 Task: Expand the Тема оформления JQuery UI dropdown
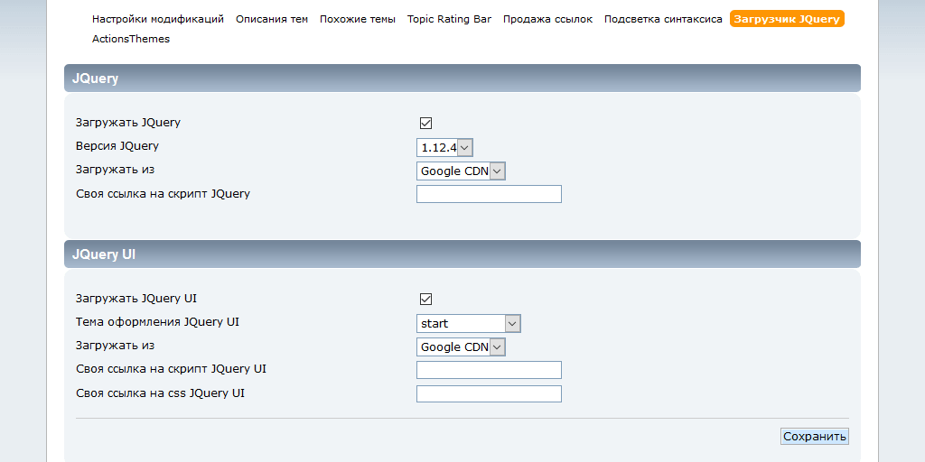pyautogui.click(x=468, y=324)
